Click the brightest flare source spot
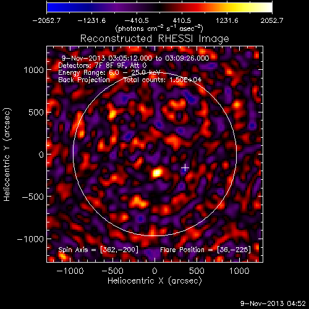Viewport: 309px width, 309px height. point(157,172)
